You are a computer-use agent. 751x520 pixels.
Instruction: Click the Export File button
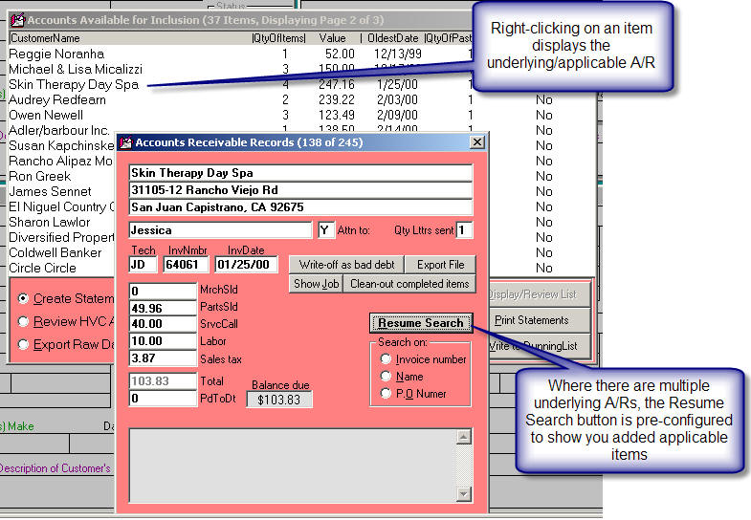[440, 265]
